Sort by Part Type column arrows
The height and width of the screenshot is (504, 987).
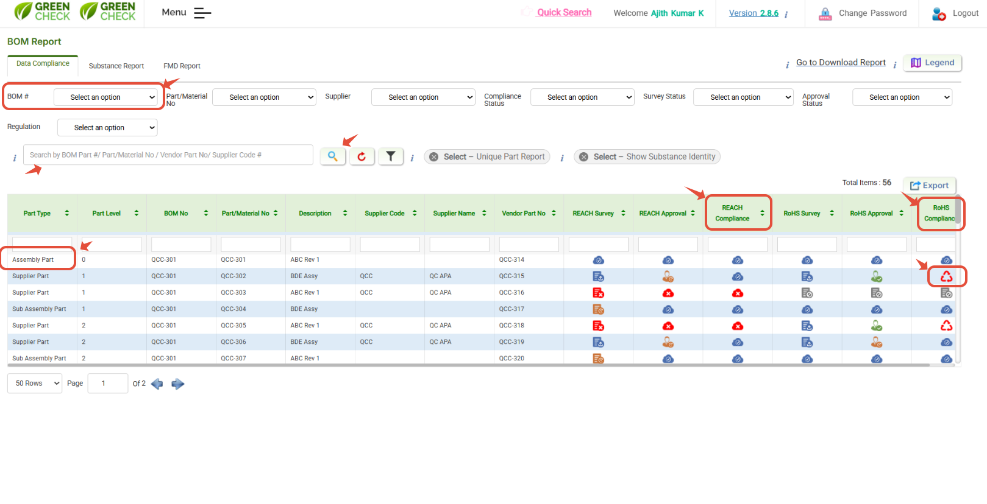pos(67,213)
